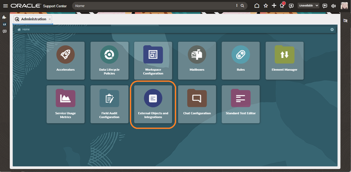
Task: Open the hamburger navigation menu
Action: pos(5,6)
